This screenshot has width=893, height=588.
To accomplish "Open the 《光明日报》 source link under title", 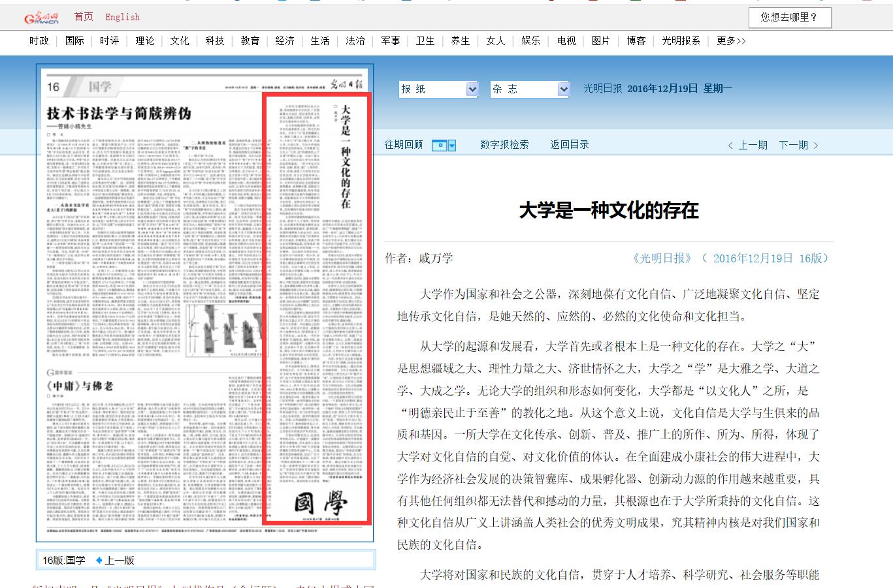I will pyautogui.click(x=662, y=258).
